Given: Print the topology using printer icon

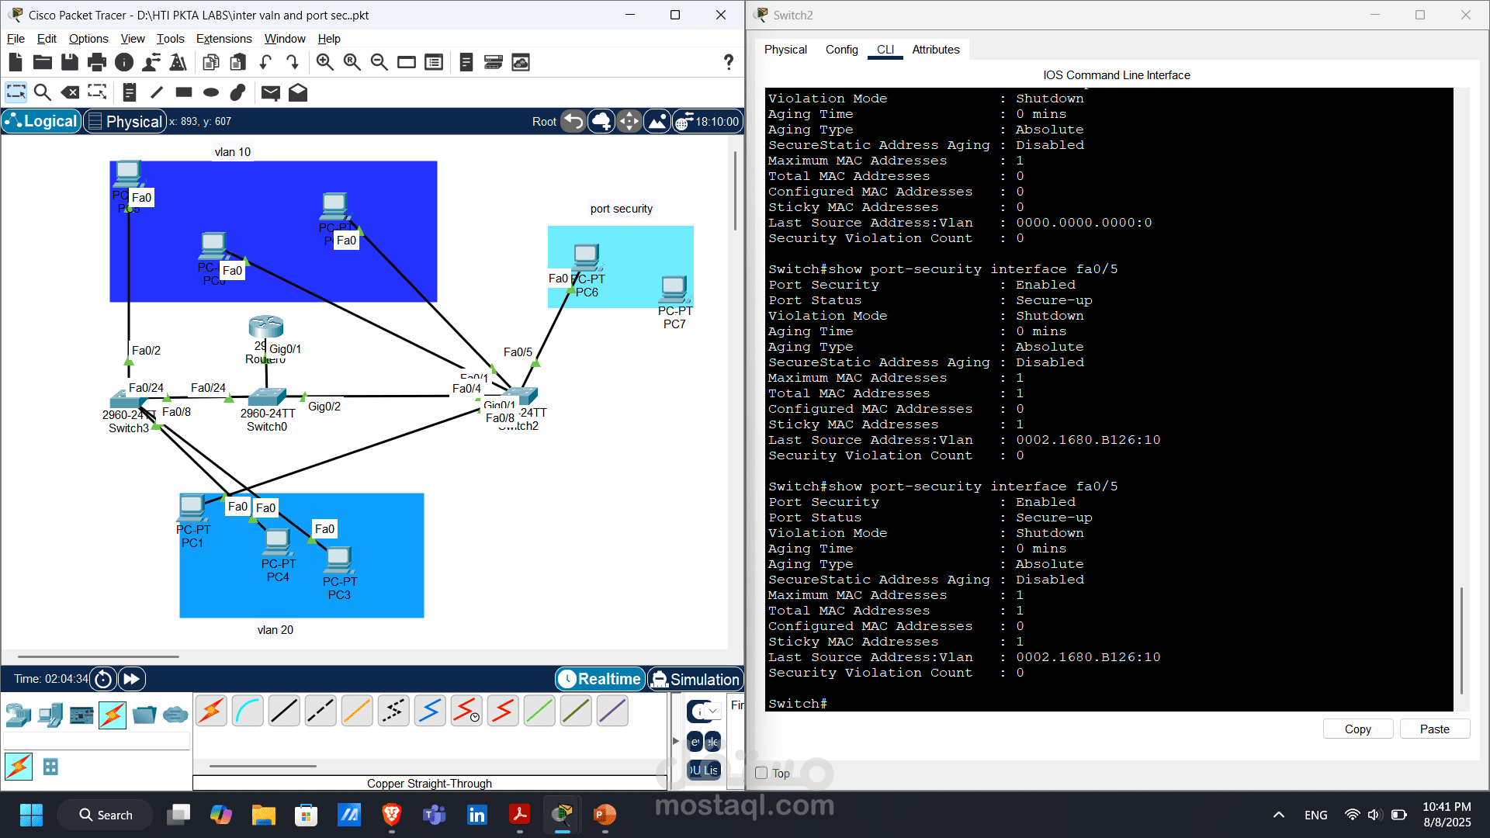Looking at the screenshot, I should point(97,62).
